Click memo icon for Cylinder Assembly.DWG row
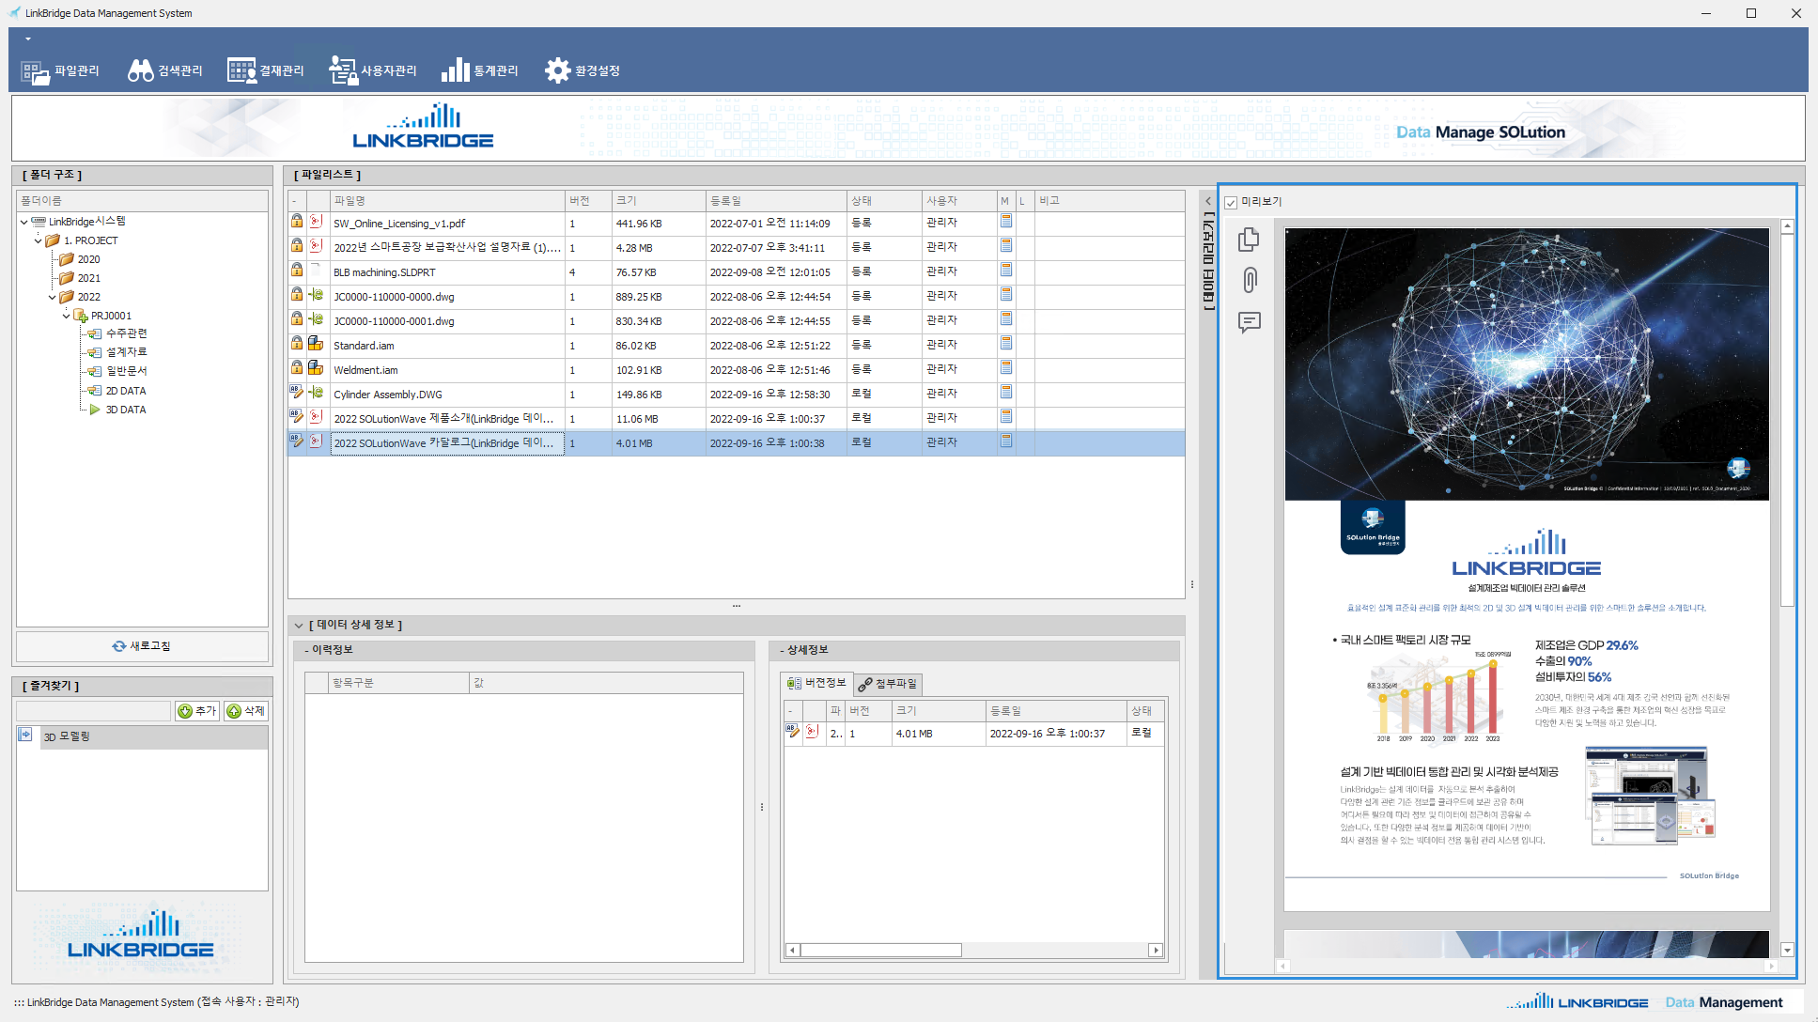This screenshot has width=1818, height=1022. 1006,393
